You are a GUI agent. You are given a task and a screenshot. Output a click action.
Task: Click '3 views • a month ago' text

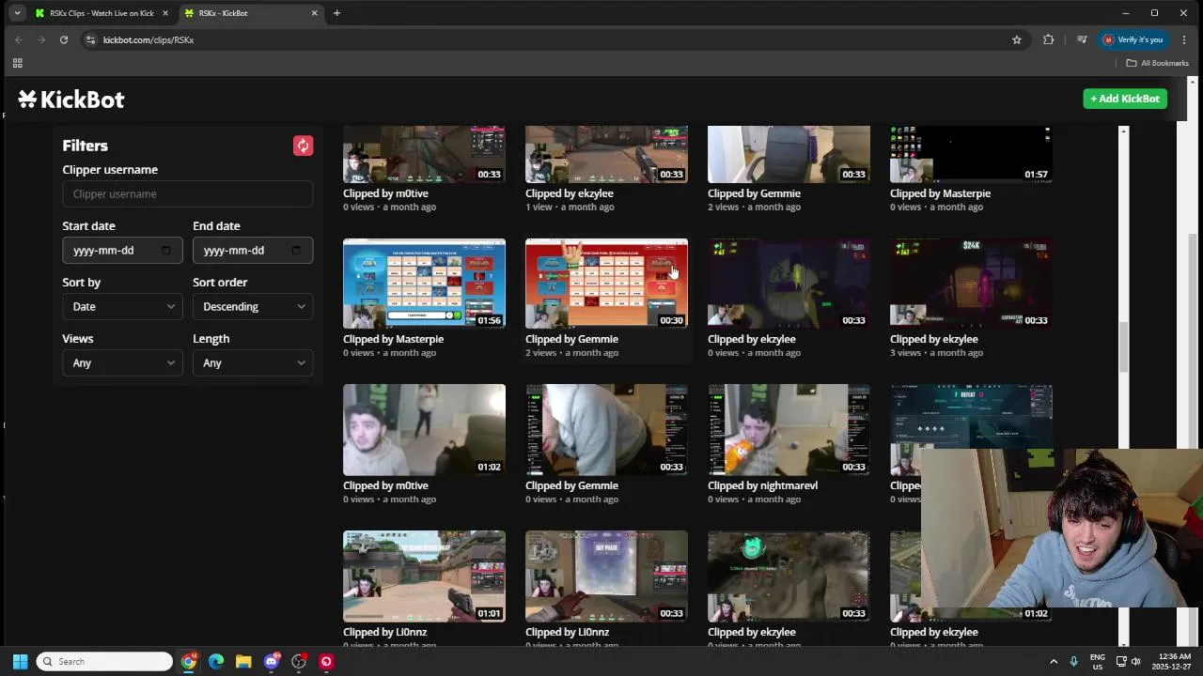(x=936, y=353)
